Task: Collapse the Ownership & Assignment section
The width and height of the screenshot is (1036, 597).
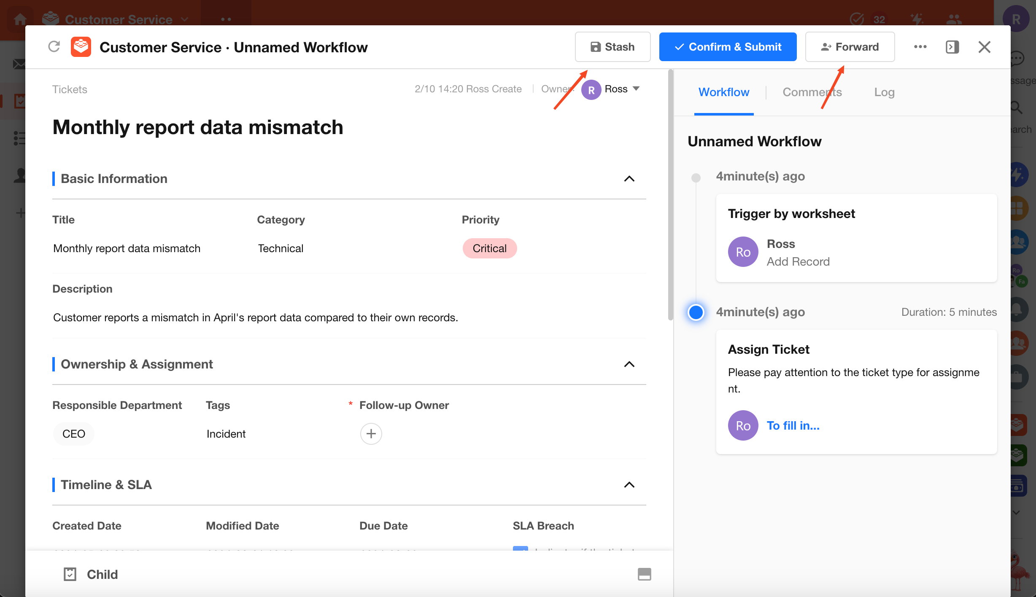Action: [x=629, y=364]
